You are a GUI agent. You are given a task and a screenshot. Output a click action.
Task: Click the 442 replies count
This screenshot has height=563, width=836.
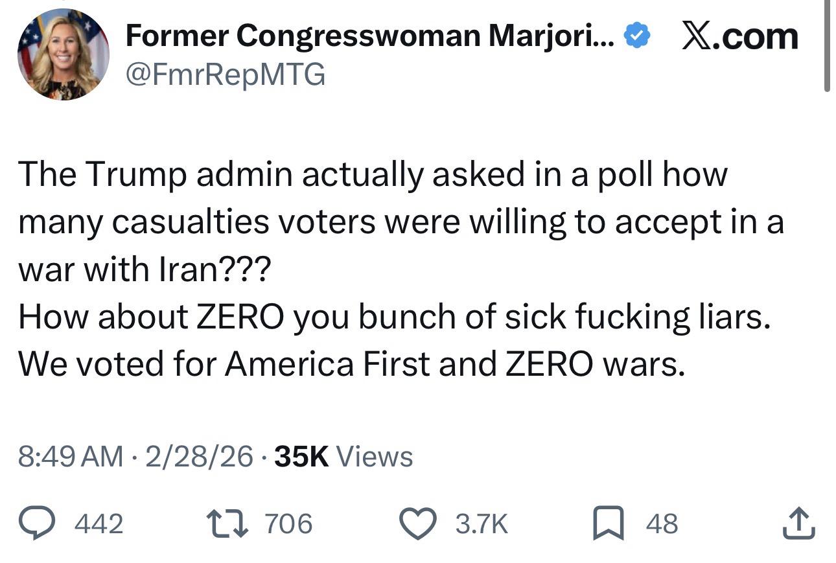click(x=99, y=523)
